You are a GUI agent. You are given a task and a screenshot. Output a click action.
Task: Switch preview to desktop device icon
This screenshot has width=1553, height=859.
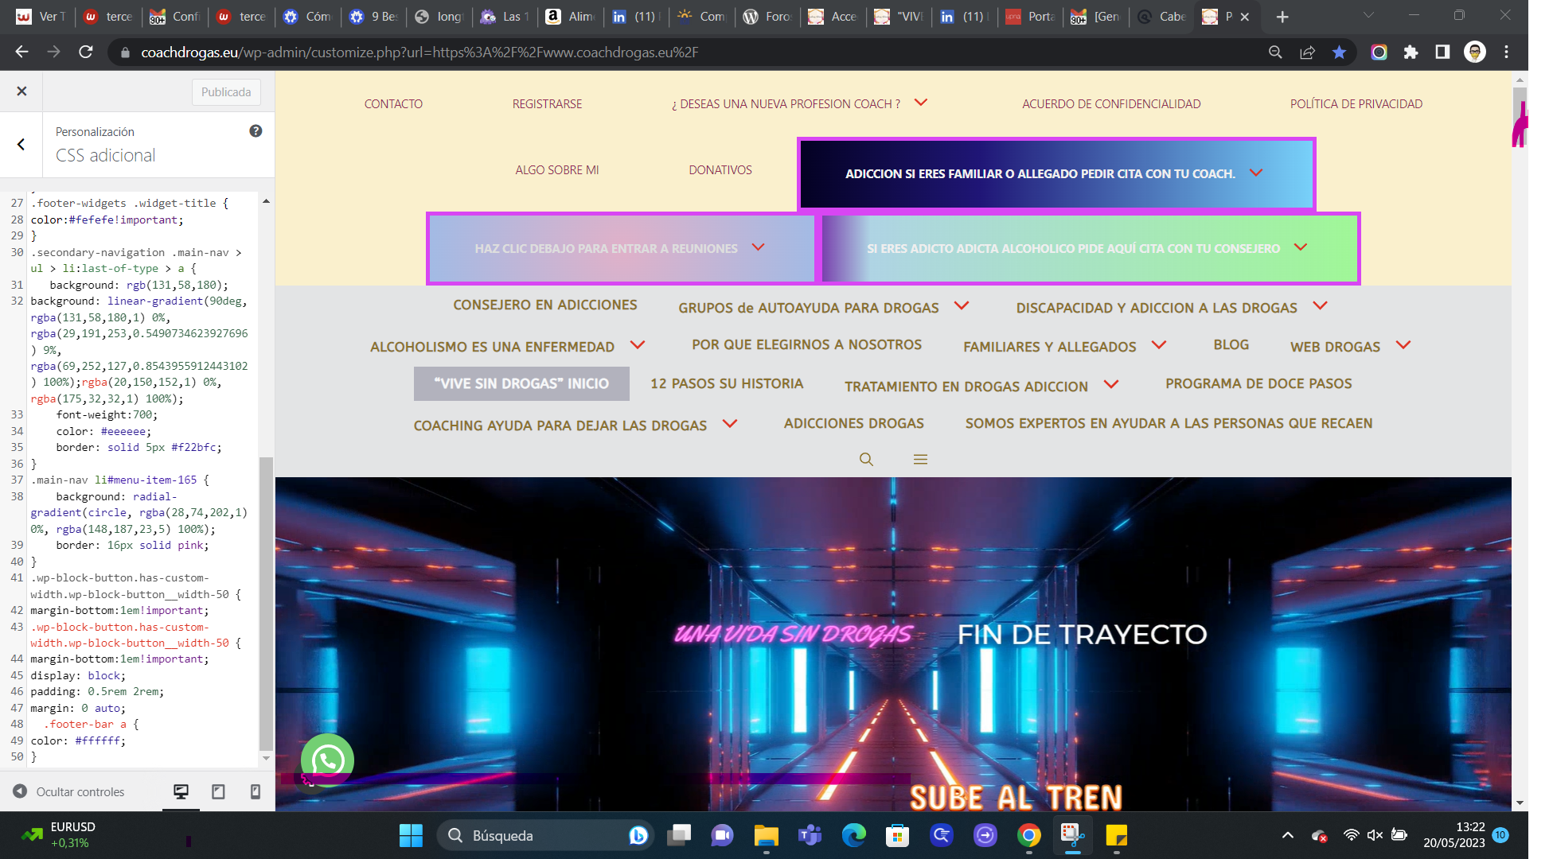pos(181,791)
